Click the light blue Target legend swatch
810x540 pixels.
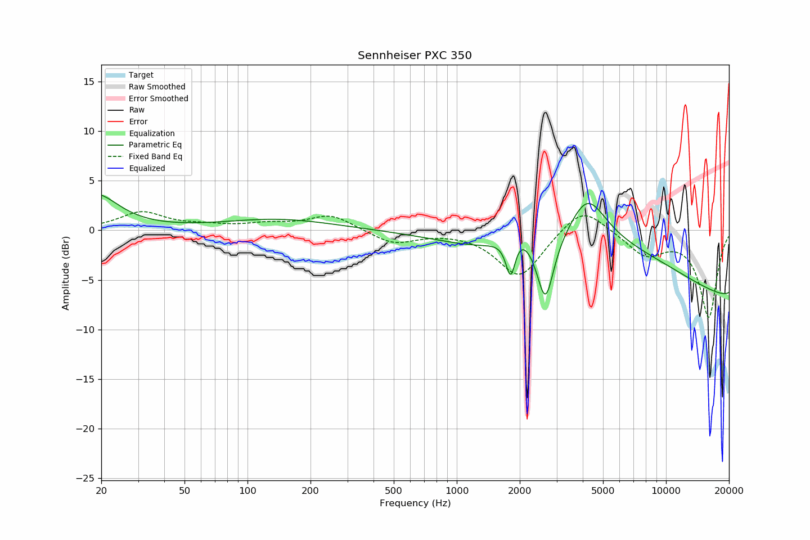click(x=116, y=75)
